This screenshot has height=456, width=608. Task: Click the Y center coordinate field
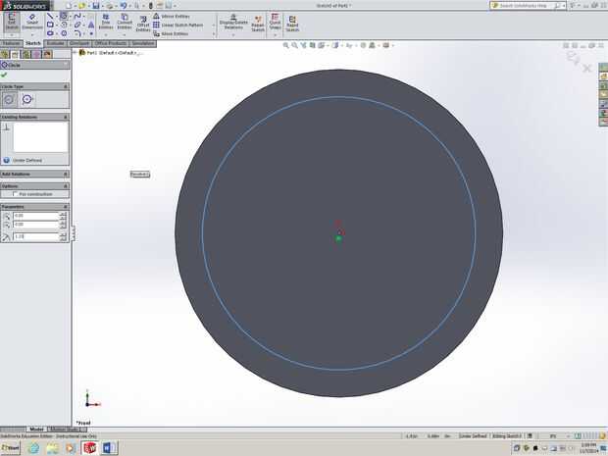pos(35,225)
